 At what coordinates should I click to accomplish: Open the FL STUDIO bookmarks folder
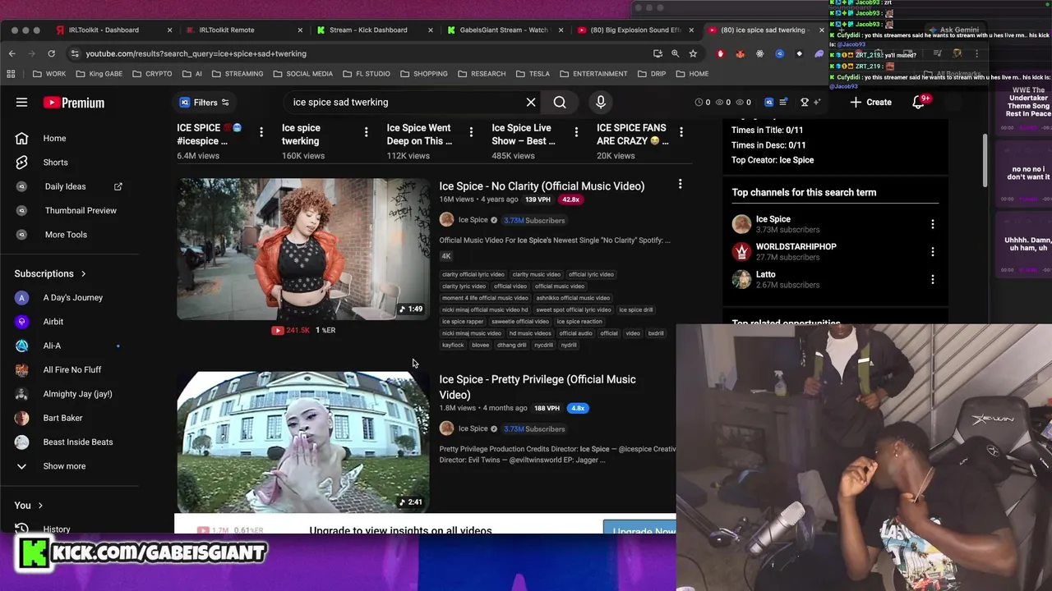[x=367, y=74]
